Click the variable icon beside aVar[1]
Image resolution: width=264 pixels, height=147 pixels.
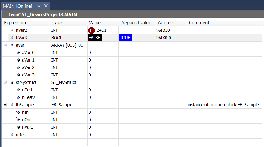[18, 60]
